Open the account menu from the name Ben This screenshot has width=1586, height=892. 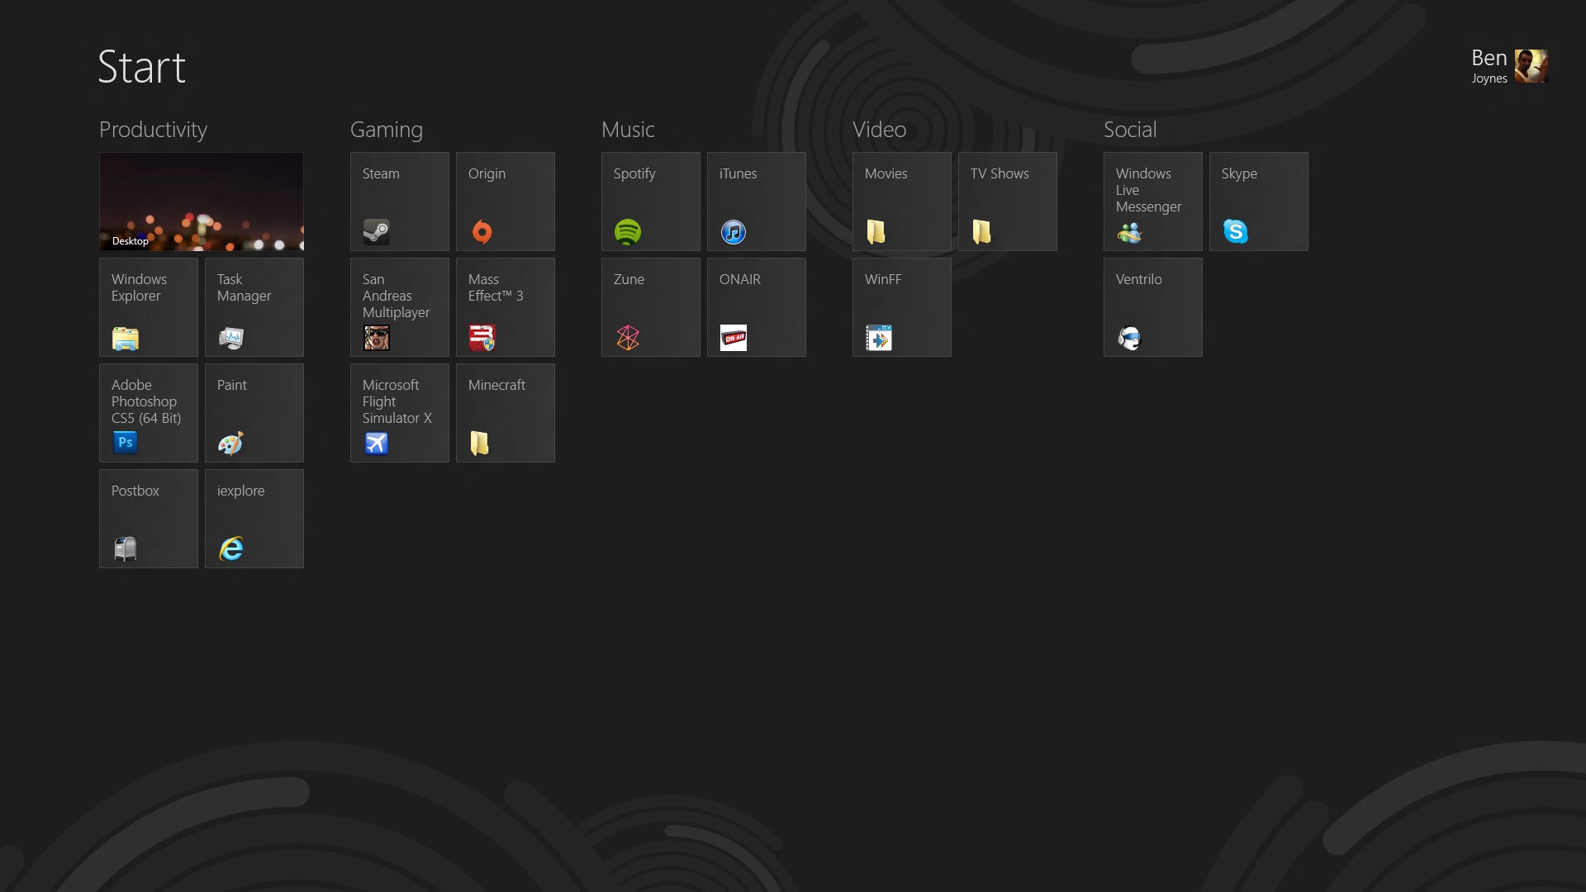pyautogui.click(x=1489, y=59)
